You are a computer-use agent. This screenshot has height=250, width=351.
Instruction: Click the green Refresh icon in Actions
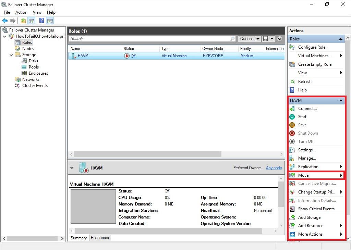[292, 82]
